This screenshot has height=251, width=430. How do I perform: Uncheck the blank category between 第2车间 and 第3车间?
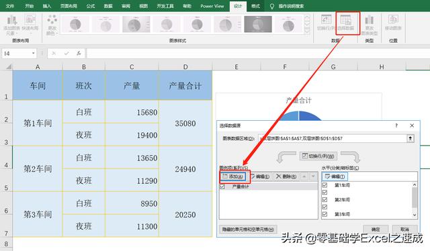pos(325,207)
